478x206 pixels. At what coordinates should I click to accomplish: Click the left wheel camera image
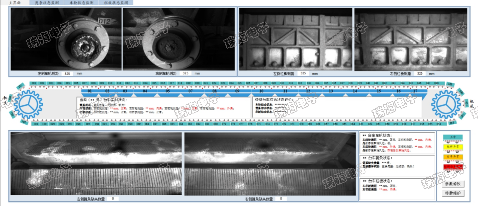click(x=66, y=39)
